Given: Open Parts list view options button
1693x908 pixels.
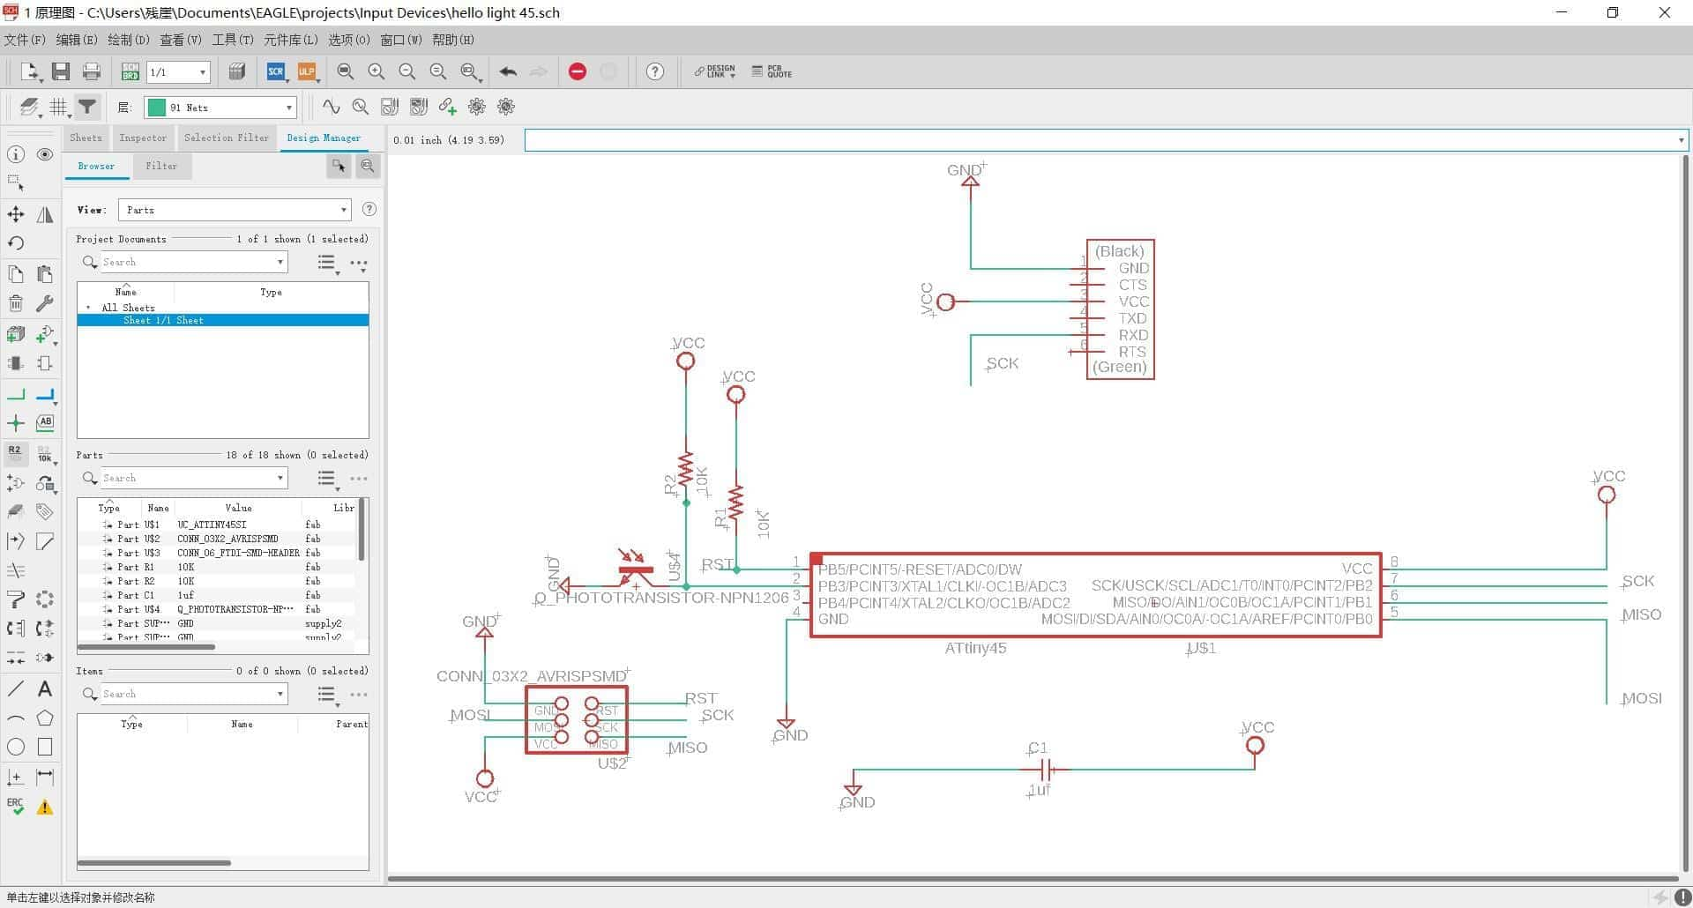Looking at the screenshot, I should [327, 479].
